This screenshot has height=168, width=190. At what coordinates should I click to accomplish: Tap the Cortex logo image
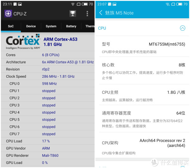point(23,42)
